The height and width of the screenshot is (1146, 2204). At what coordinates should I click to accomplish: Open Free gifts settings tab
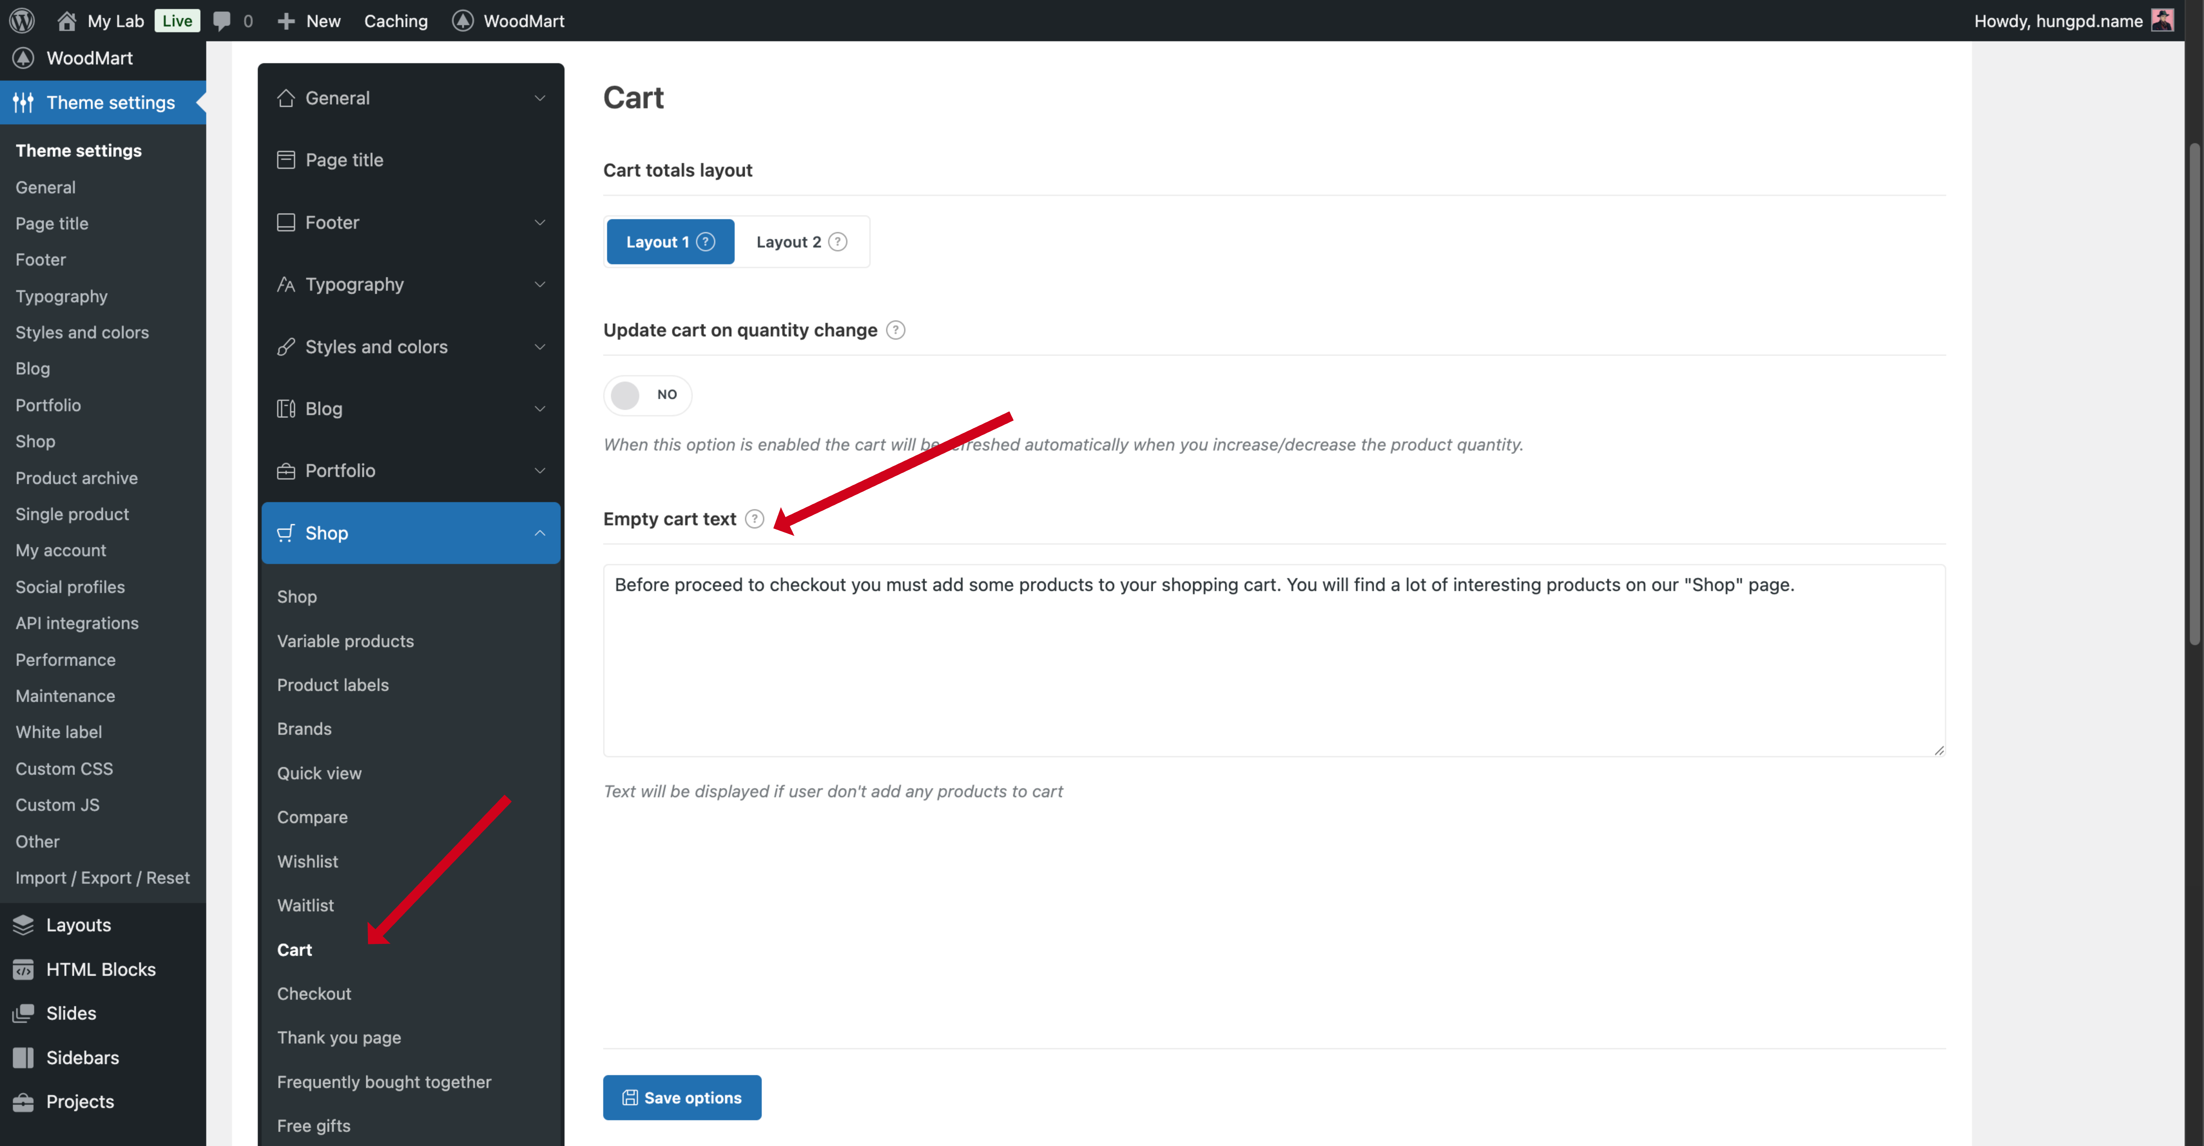click(314, 1126)
